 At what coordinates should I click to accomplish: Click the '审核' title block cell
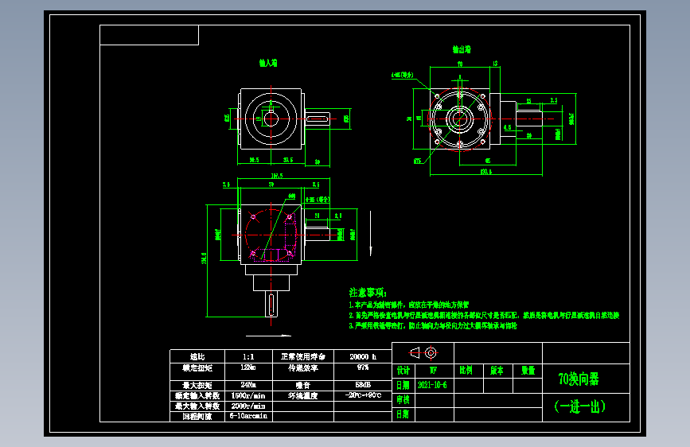coord(403,400)
